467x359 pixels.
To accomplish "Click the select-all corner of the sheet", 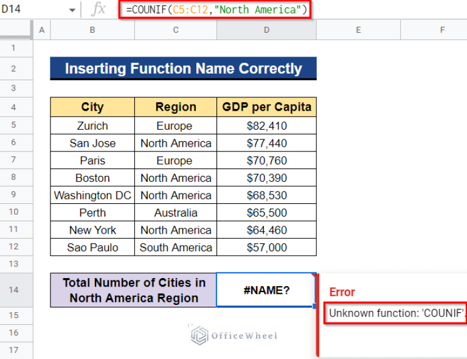I will pyautogui.click(x=16, y=30).
